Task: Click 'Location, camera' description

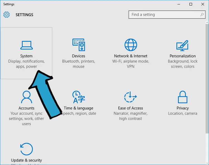Action: (183, 113)
